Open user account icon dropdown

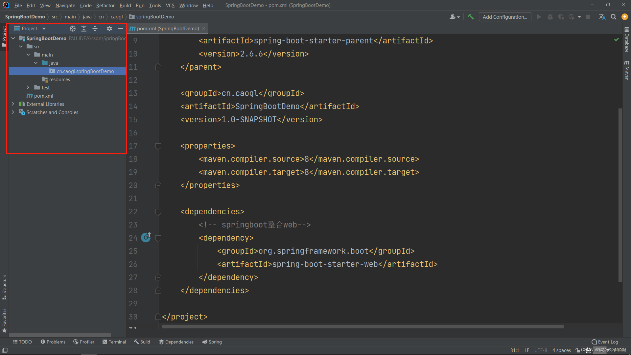coord(455,17)
